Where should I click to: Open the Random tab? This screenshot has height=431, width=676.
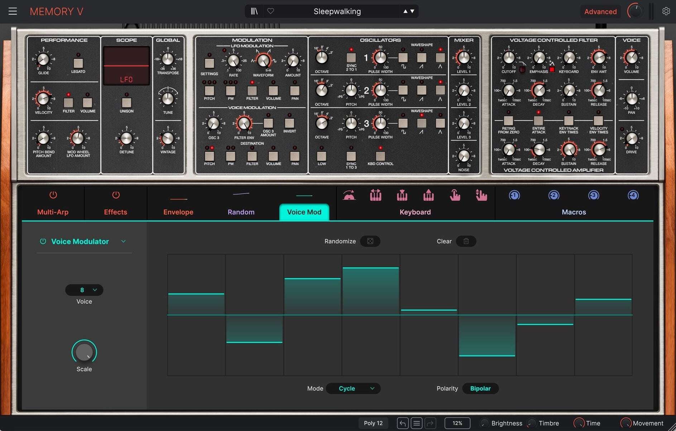241,212
